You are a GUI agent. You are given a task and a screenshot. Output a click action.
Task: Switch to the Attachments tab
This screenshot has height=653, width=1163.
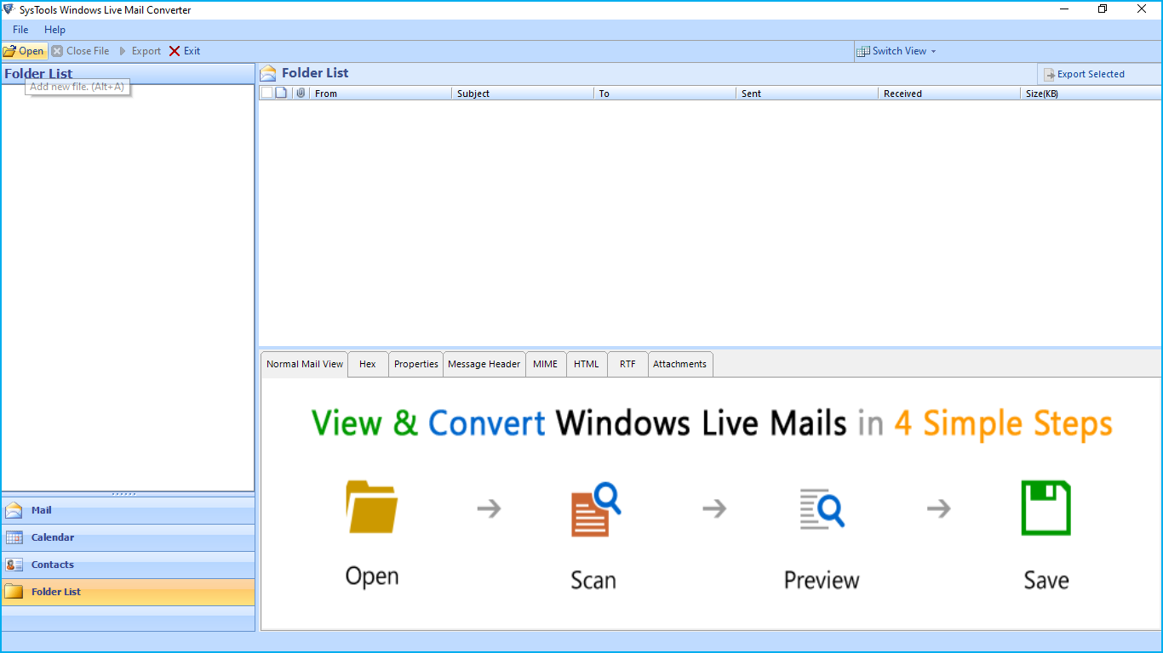(x=680, y=364)
